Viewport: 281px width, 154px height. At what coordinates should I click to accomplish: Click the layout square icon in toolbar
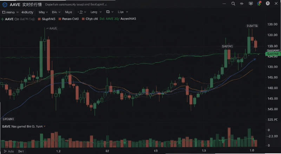coord(108,12)
